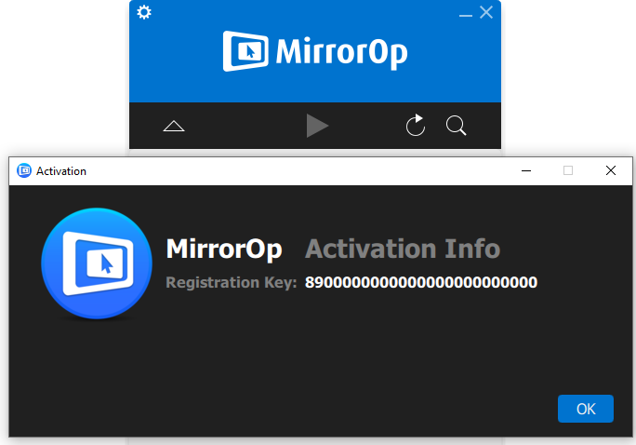The image size is (636, 445).
Task: Confirm with the OK button
Action: point(585,409)
